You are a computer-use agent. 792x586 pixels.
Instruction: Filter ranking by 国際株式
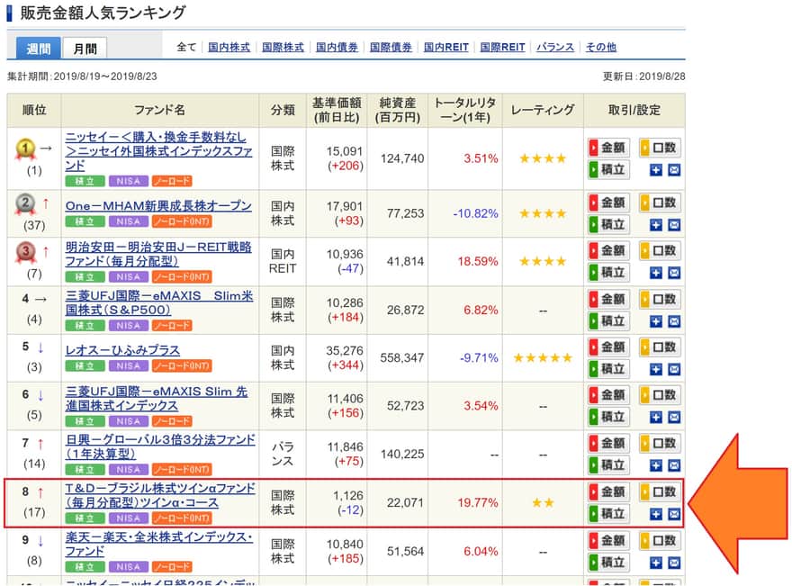pos(283,47)
